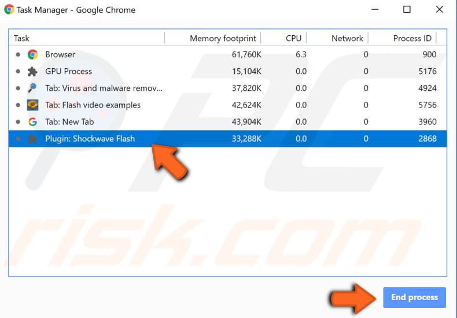Click process ID 2868
The image size is (457, 318).
click(x=427, y=139)
